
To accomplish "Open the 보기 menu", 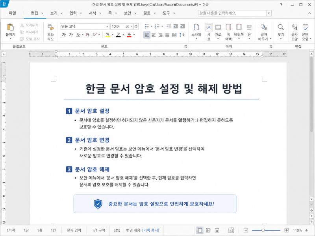I will click(56, 13).
